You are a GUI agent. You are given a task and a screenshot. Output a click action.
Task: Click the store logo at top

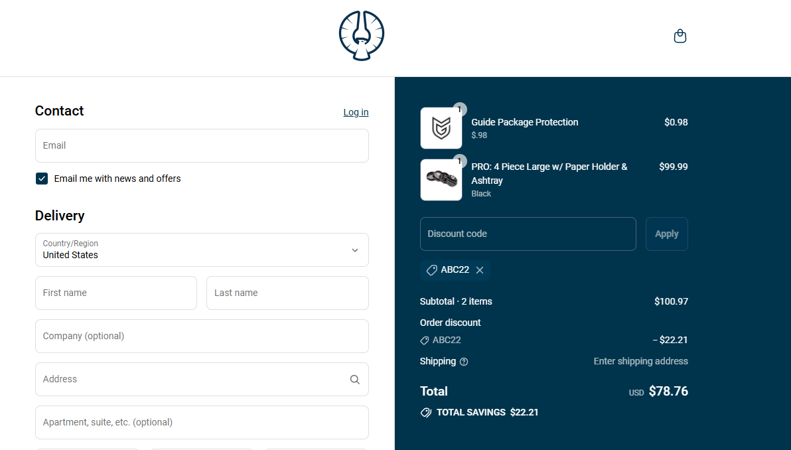click(x=362, y=36)
